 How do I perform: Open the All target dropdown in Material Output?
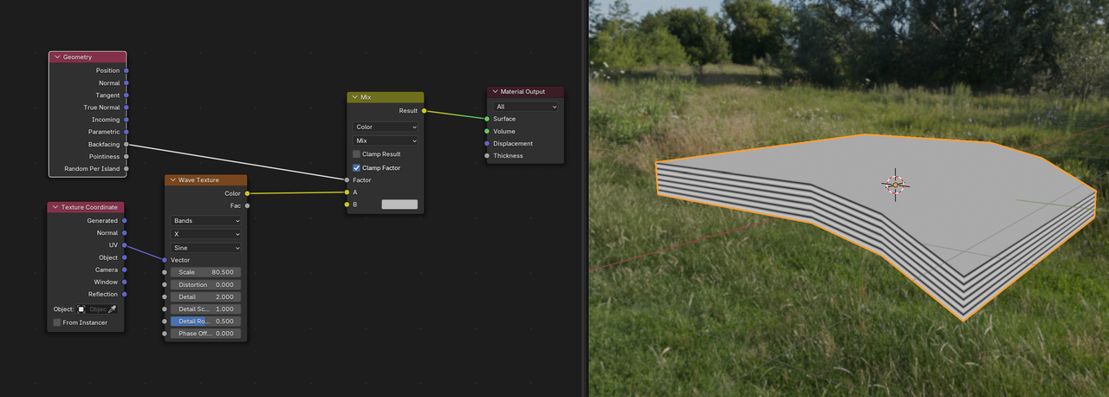(x=527, y=107)
